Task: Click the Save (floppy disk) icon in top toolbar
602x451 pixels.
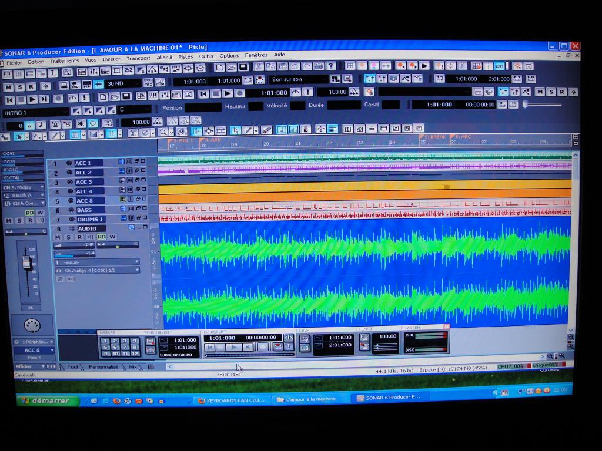Action: [243, 68]
